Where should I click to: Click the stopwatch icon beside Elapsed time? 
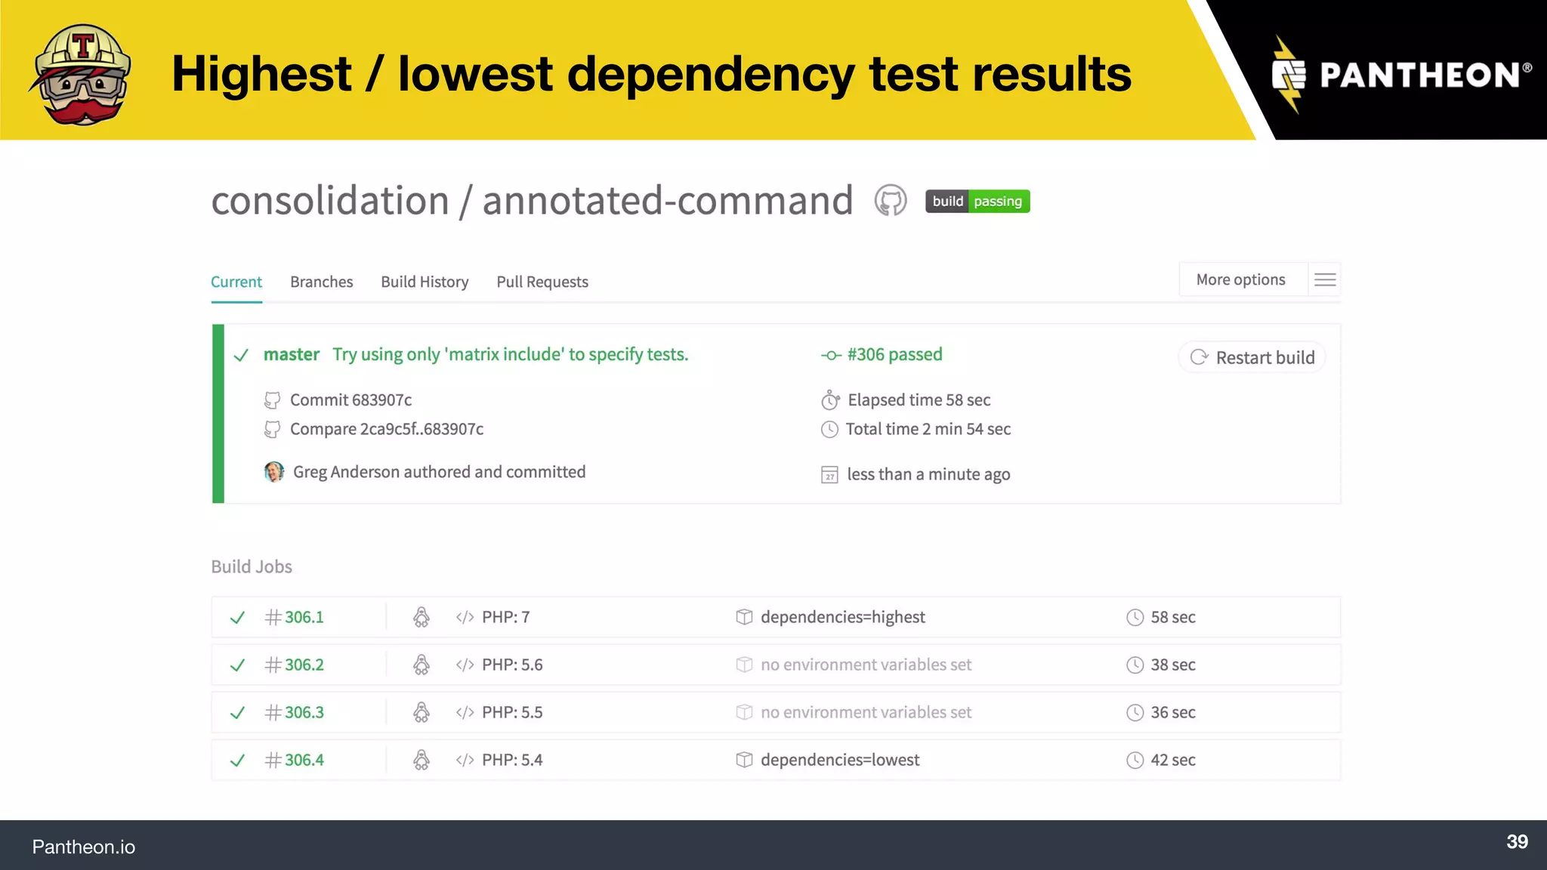[830, 400]
